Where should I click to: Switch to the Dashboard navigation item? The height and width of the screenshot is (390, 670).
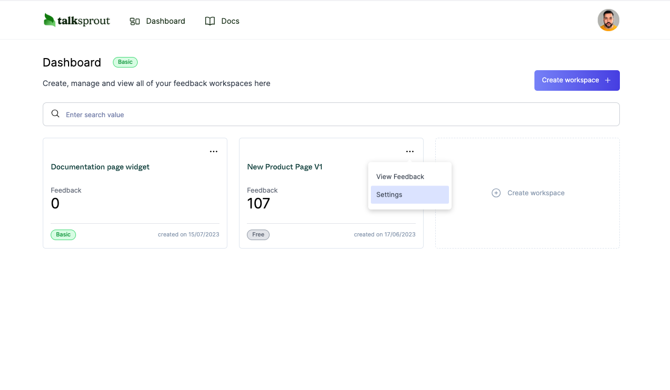point(166,21)
